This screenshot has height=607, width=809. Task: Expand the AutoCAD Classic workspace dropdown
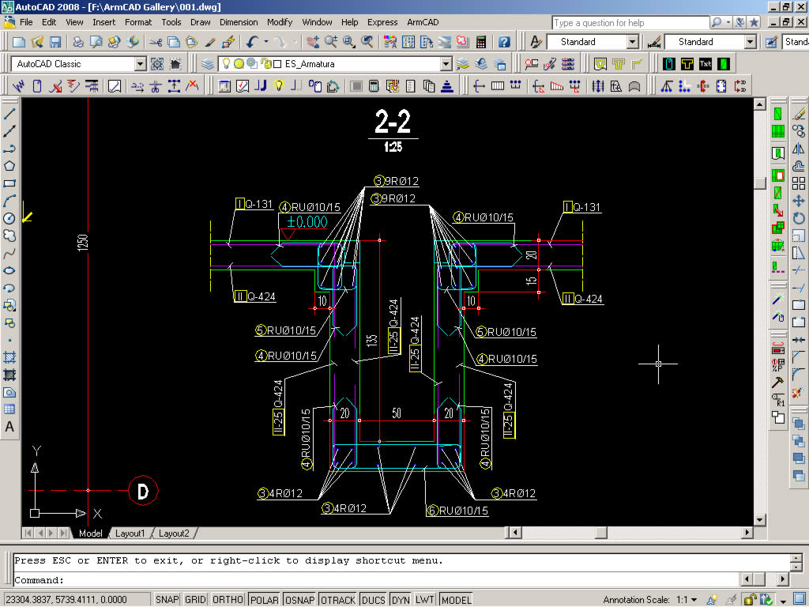(x=141, y=64)
